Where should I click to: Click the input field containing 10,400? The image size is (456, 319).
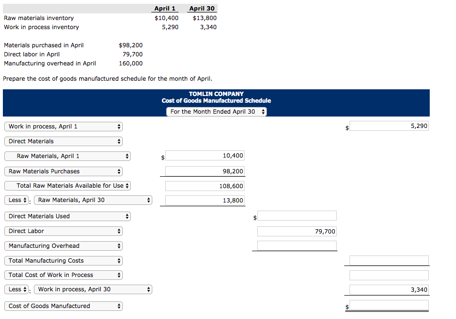(x=205, y=156)
